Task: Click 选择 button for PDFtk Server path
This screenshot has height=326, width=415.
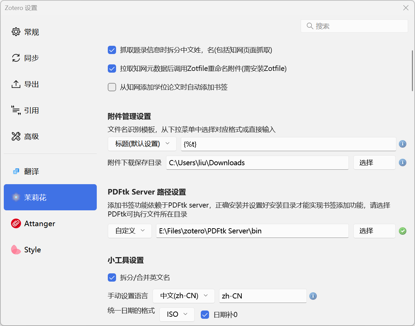Action: point(374,231)
